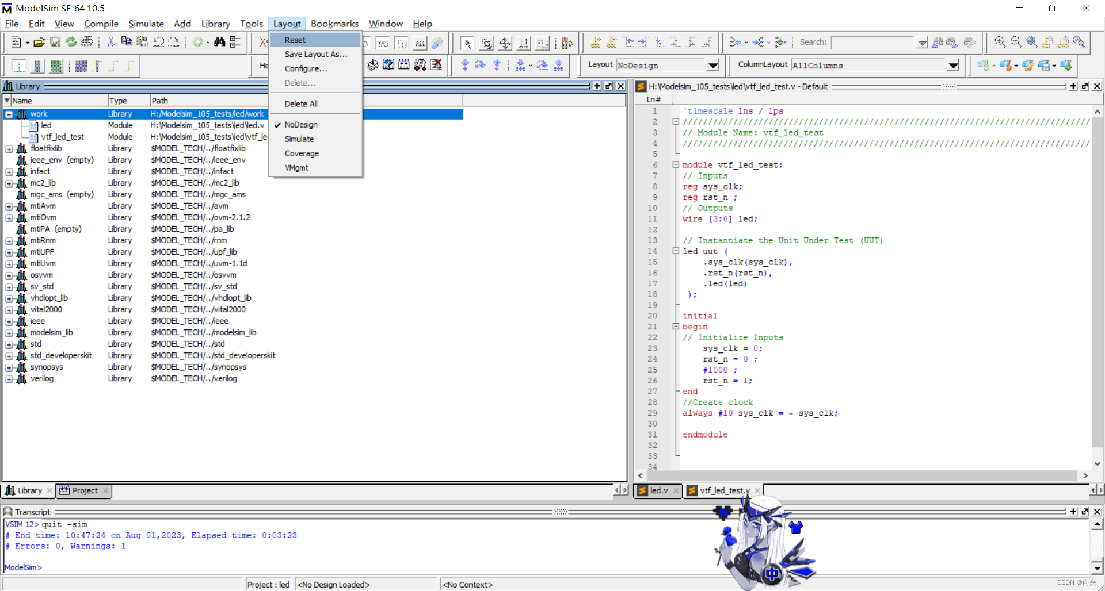Screen dimensions: 1105x591
Task: Select the vtf_led_test module row
Action: point(62,137)
